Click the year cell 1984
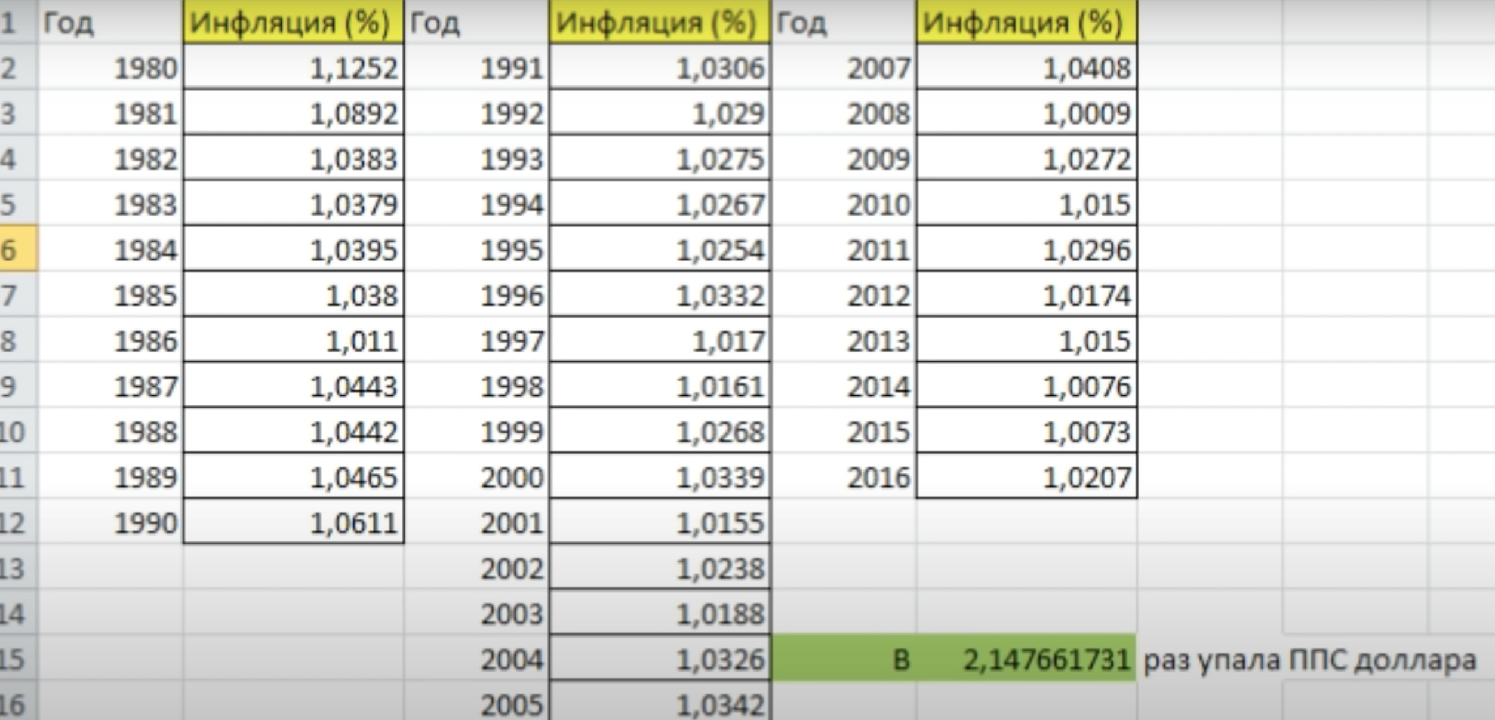This screenshot has width=1495, height=720. coord(111,249)
